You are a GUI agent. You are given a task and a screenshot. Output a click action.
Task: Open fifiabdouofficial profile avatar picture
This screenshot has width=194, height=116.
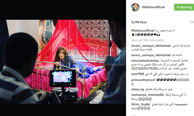click(x=135, y=7)
